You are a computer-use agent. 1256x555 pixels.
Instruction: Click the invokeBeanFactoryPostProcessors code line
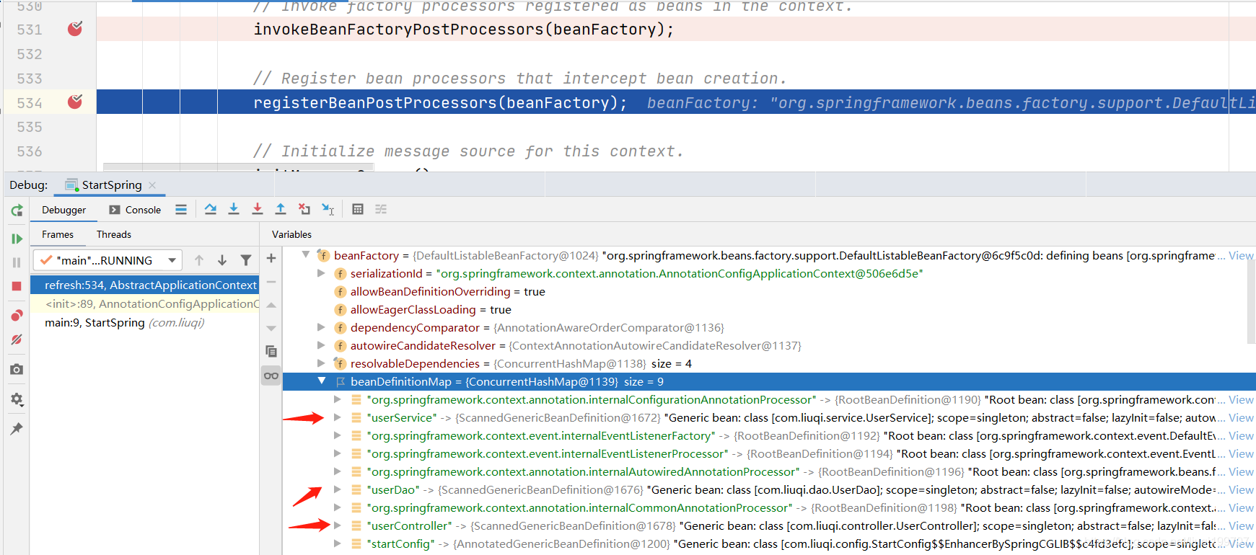click(463, 30)
